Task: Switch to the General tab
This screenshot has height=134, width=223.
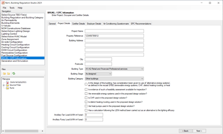Action: point(52,24)
